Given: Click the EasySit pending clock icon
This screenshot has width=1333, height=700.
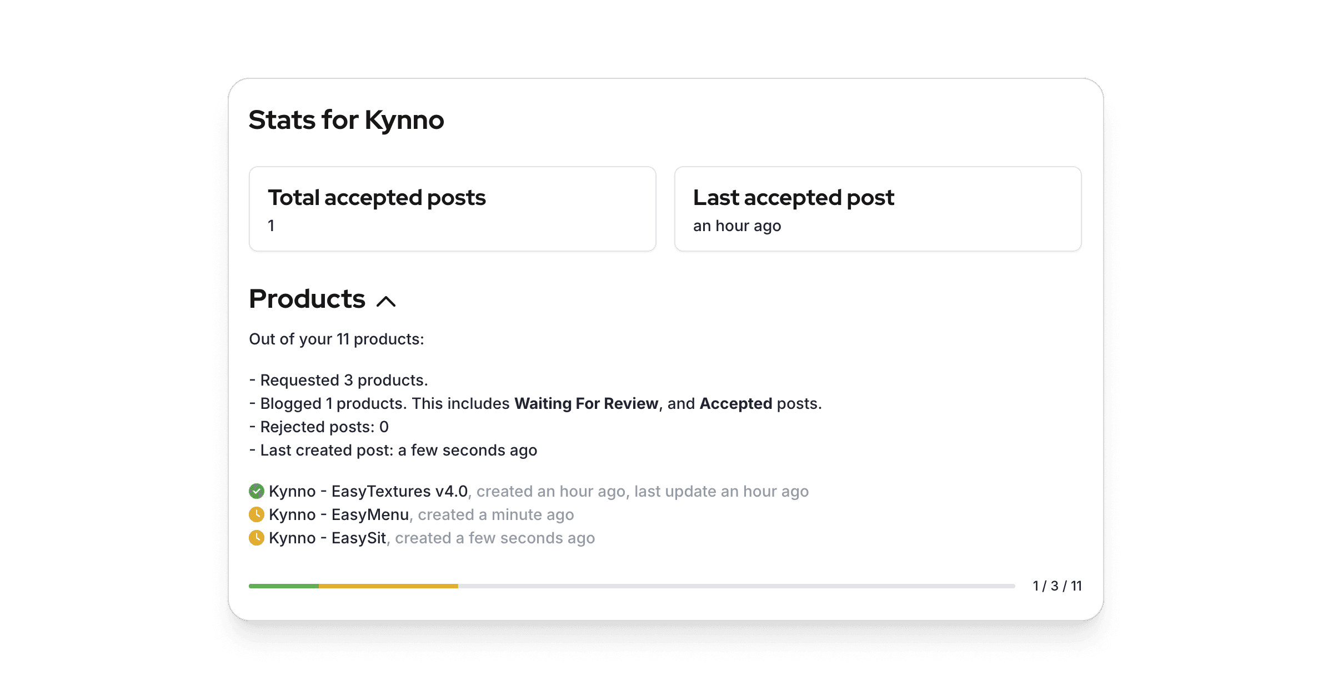Looking at the screenshot, I should (256, 538).
